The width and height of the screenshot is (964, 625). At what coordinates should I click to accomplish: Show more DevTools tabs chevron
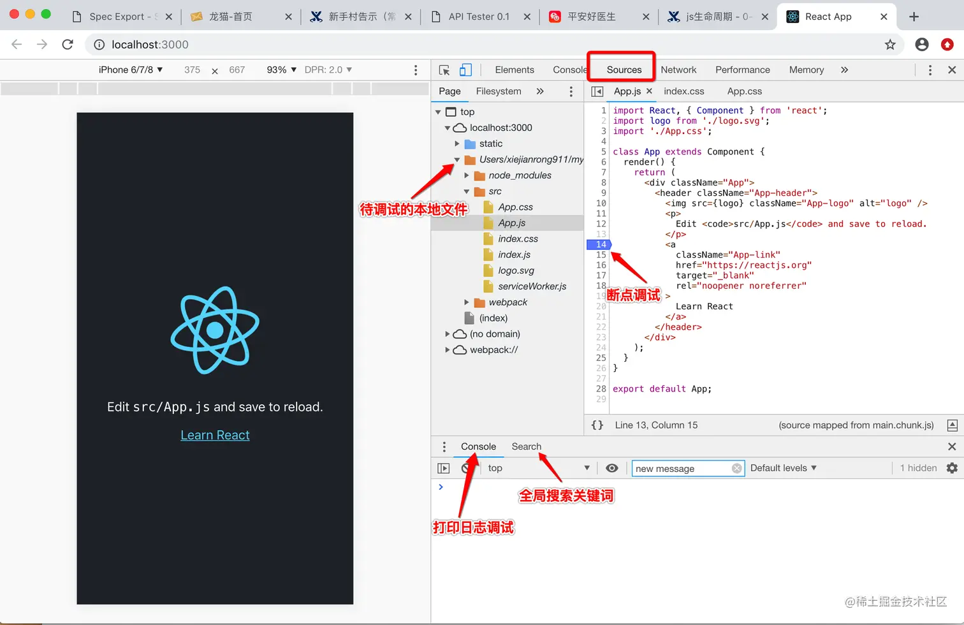pyautogui.click(x=844, y=70)
